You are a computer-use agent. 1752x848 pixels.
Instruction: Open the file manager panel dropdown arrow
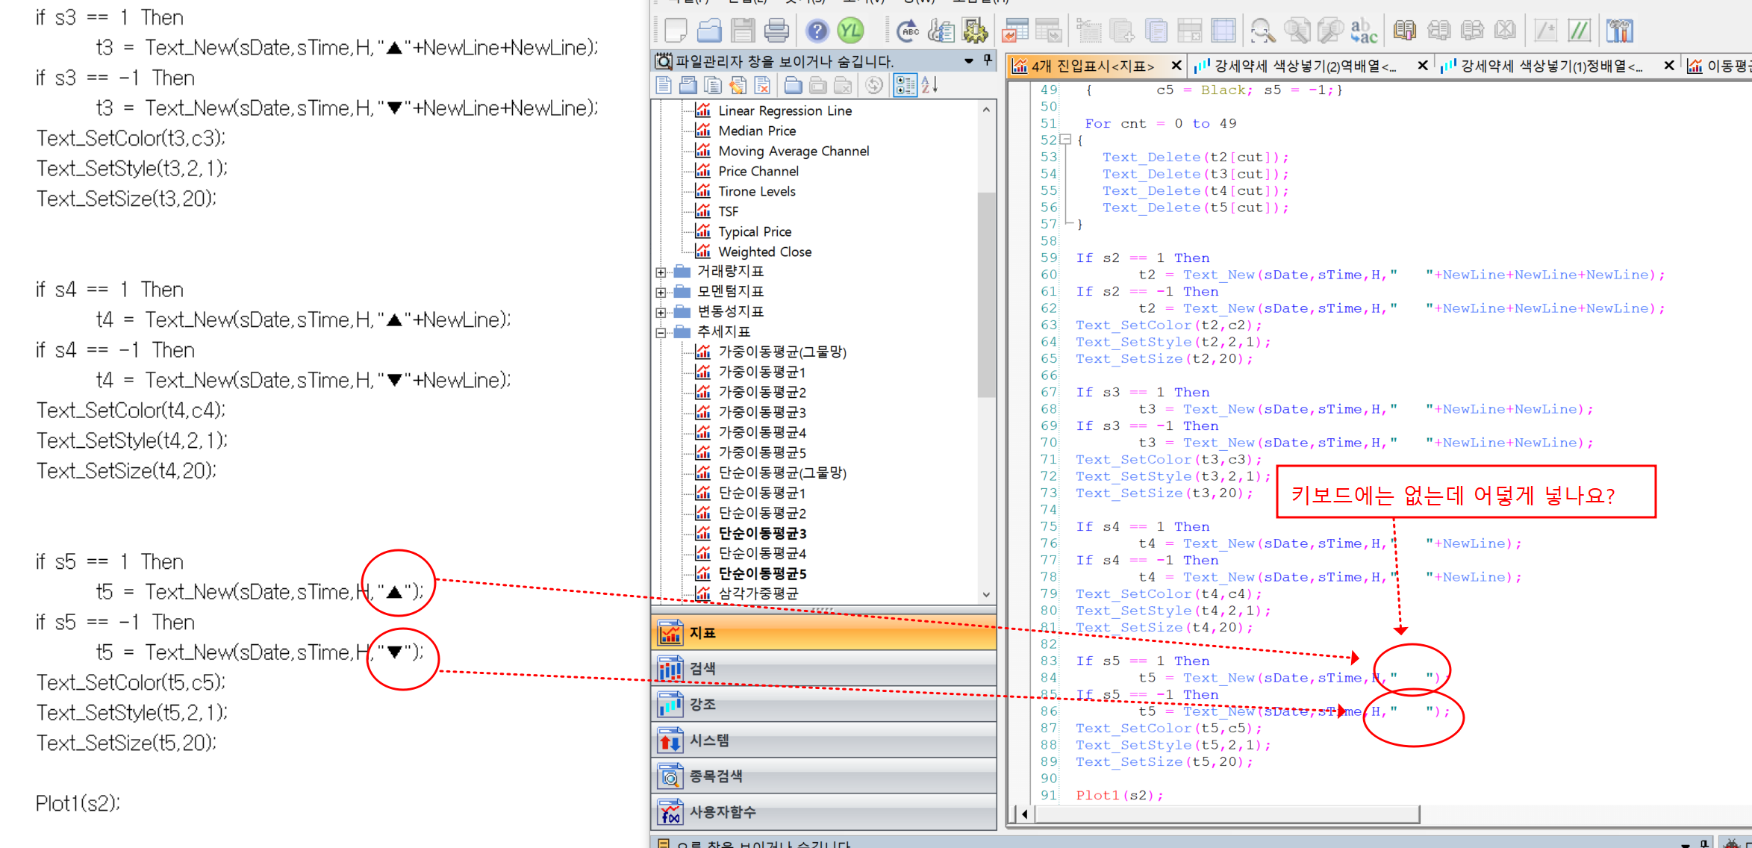point(968,60)
